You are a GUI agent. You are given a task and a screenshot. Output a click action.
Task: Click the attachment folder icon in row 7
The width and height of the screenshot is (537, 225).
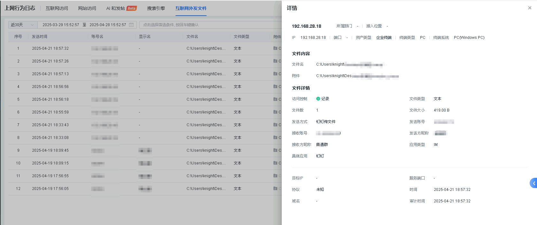275,125
